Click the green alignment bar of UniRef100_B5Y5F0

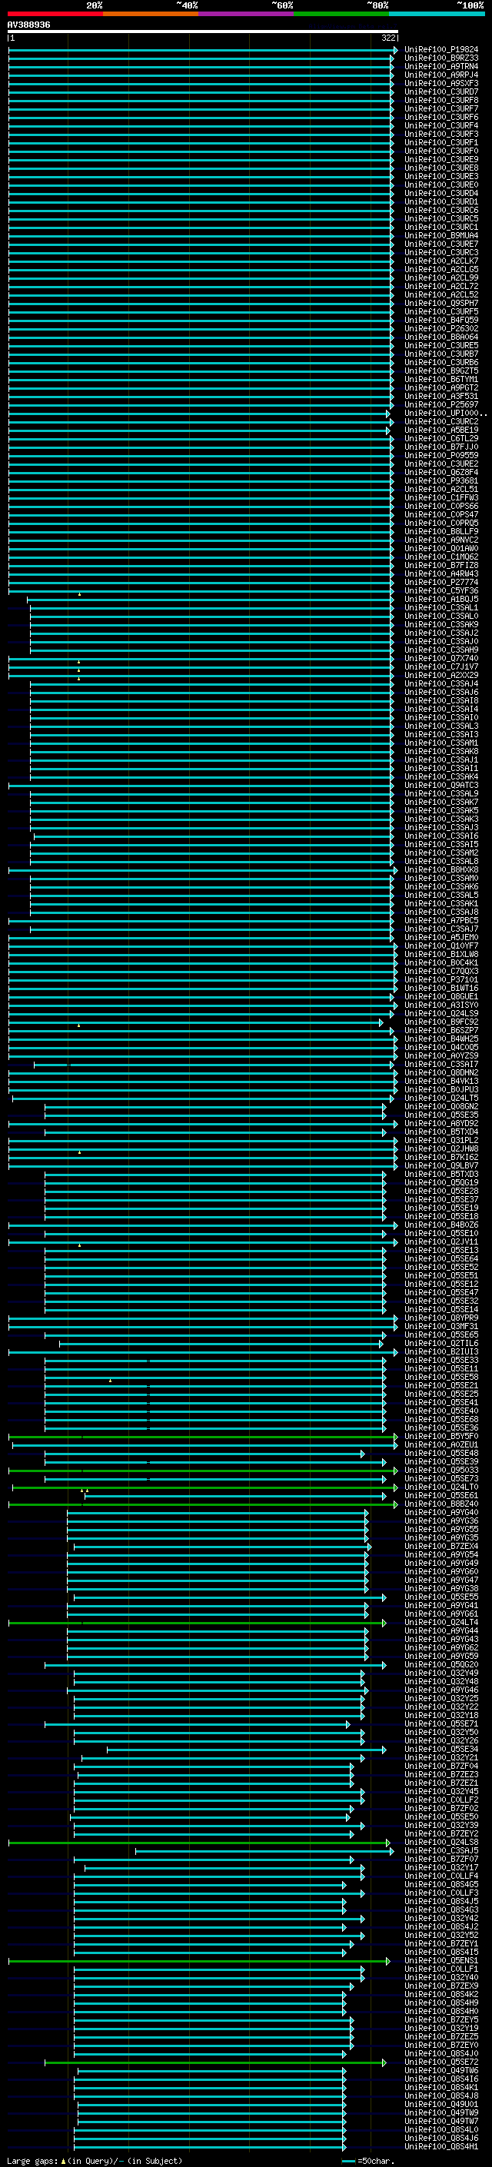click(203, 1436)
